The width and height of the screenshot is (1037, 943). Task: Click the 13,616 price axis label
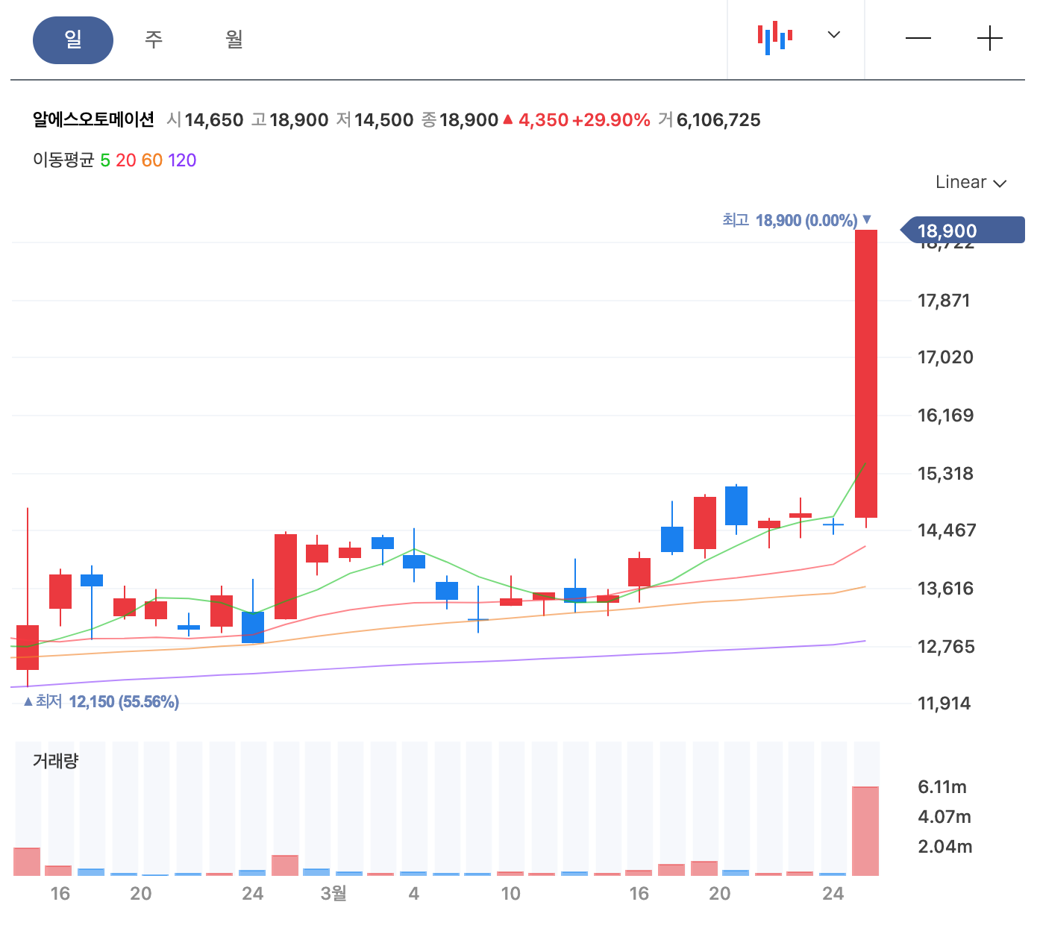point(945,589)
